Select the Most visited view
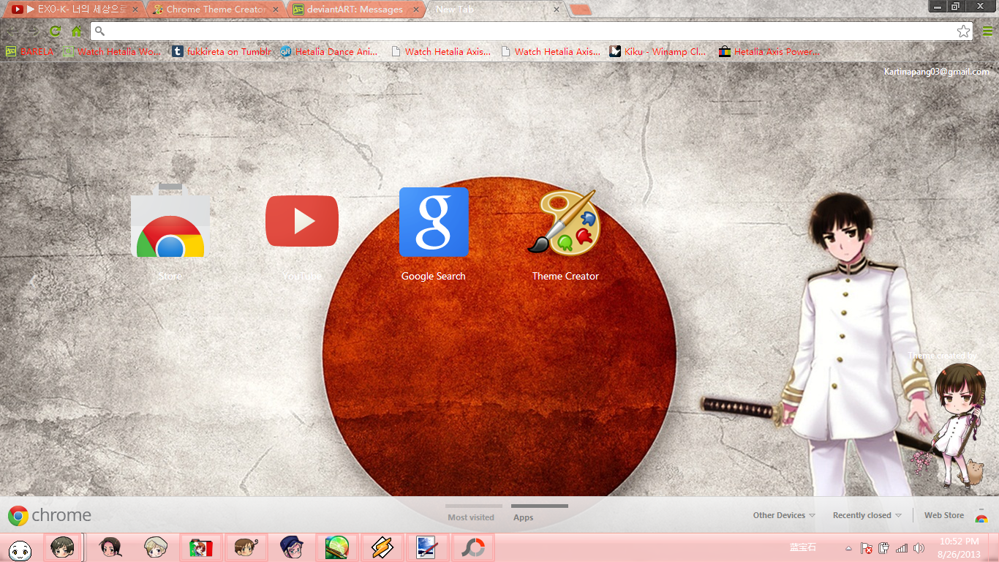Viewport: 999px width, 562px height. tap(472, 517)
